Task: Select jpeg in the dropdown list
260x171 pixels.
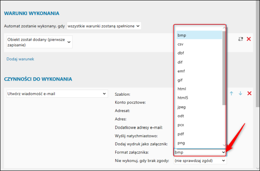Action: (182, 107)
